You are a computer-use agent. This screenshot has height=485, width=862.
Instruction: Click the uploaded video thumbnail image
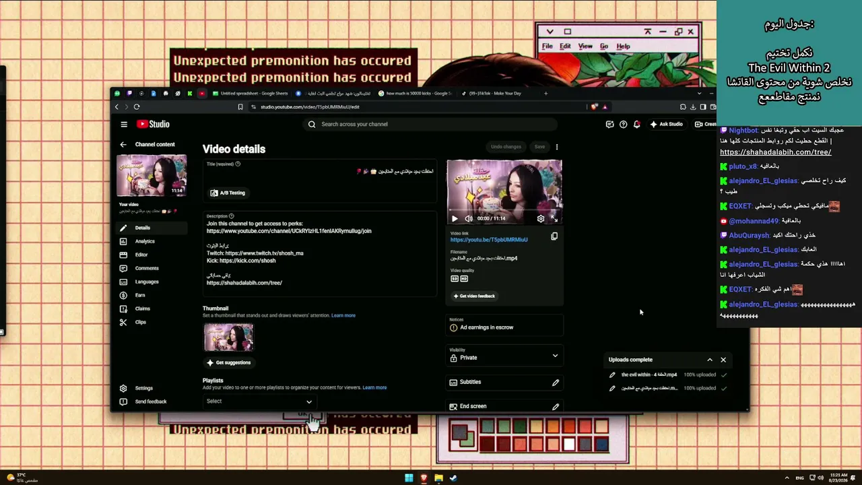[229, 337]
